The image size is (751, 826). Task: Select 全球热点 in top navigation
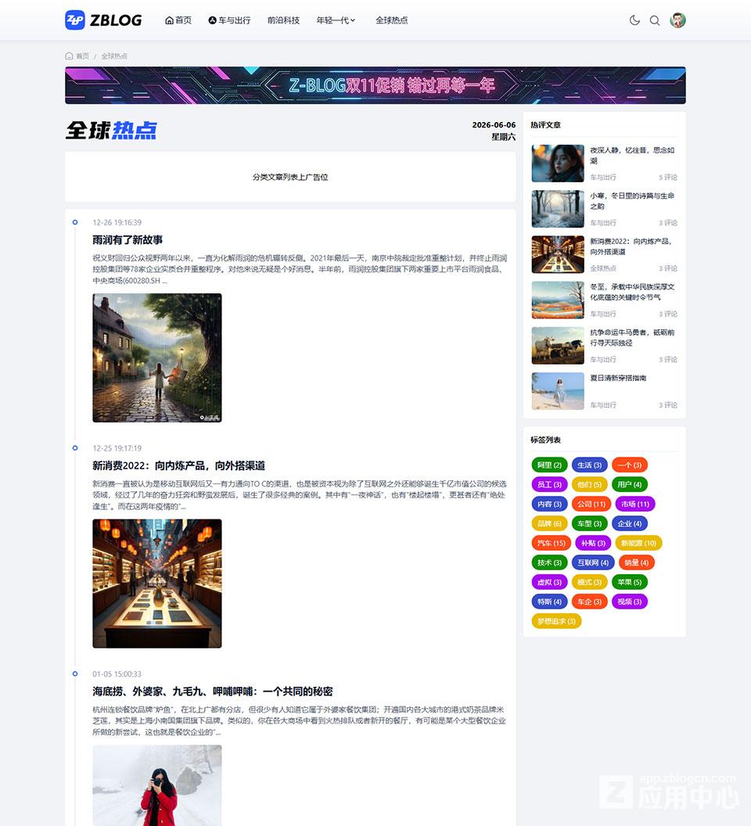pyautogui.click(x=392, y=20)
